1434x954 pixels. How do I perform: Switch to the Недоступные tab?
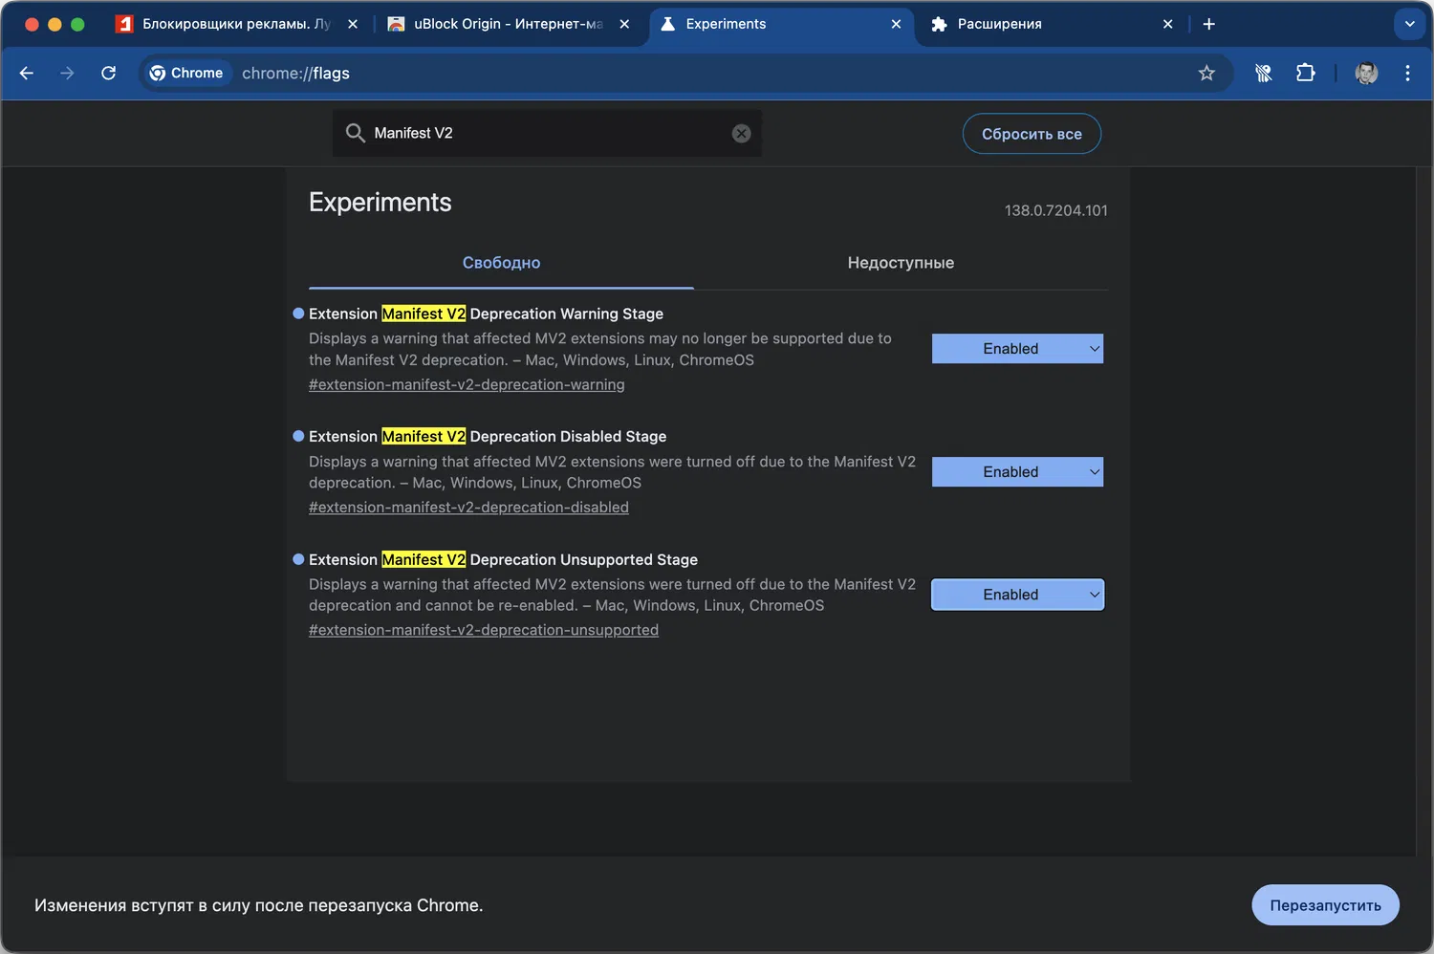click(x=900, y=263)
